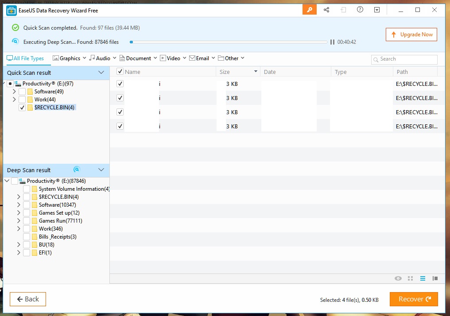Image resolution: width=450 pixels, height=316 pixels.
Task: Open the Graphics filter menu
Action: 69,58
